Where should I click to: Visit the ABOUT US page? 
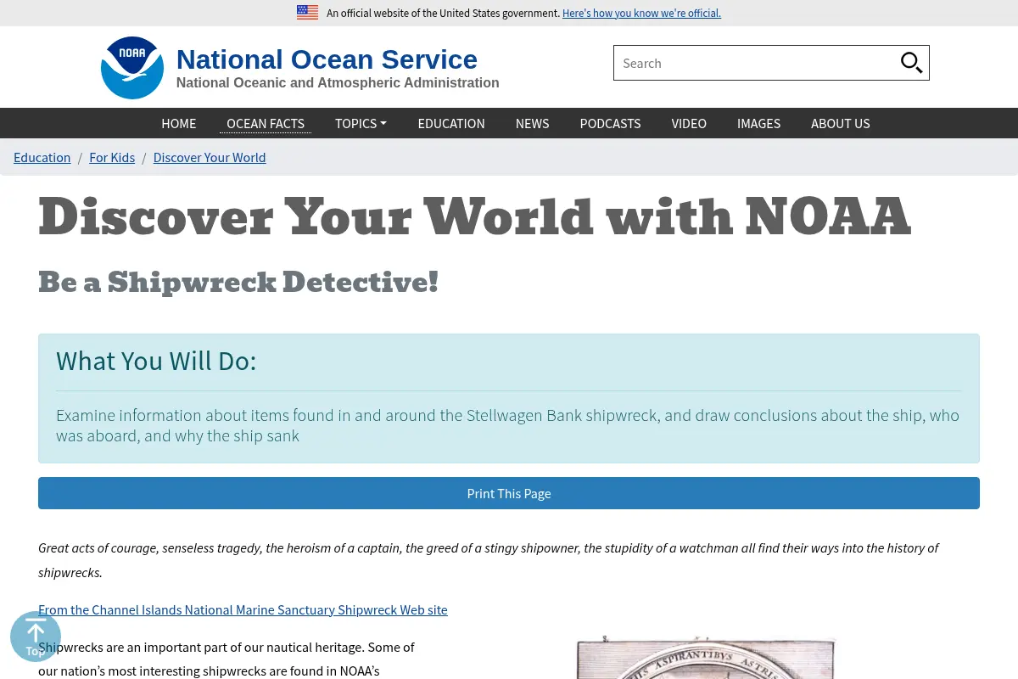(x=841, y=123)
